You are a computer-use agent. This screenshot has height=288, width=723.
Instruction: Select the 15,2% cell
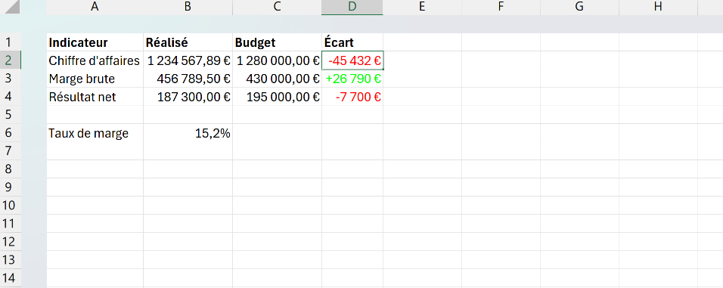click(x=188, y=133)
